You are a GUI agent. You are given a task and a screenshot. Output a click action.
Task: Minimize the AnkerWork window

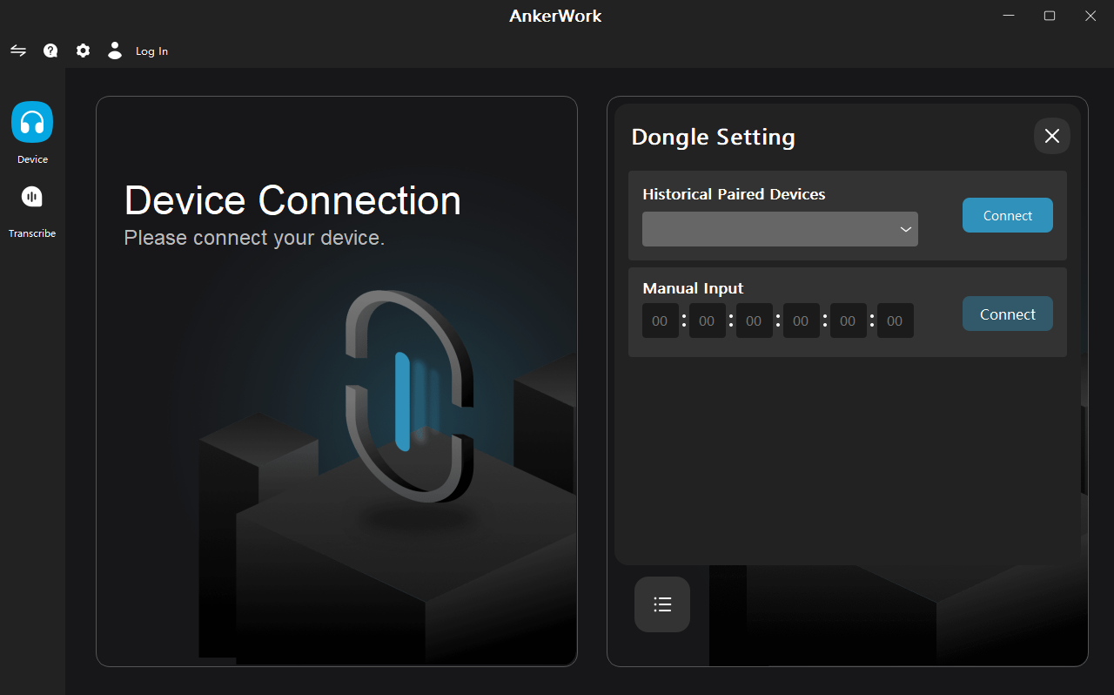pyautogui.click(x=1010, y=16)
